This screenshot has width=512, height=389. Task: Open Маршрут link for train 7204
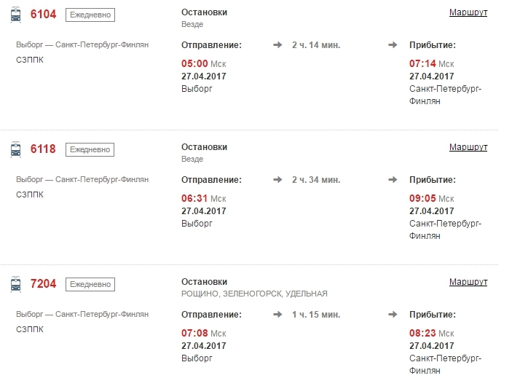pos(468,282)
